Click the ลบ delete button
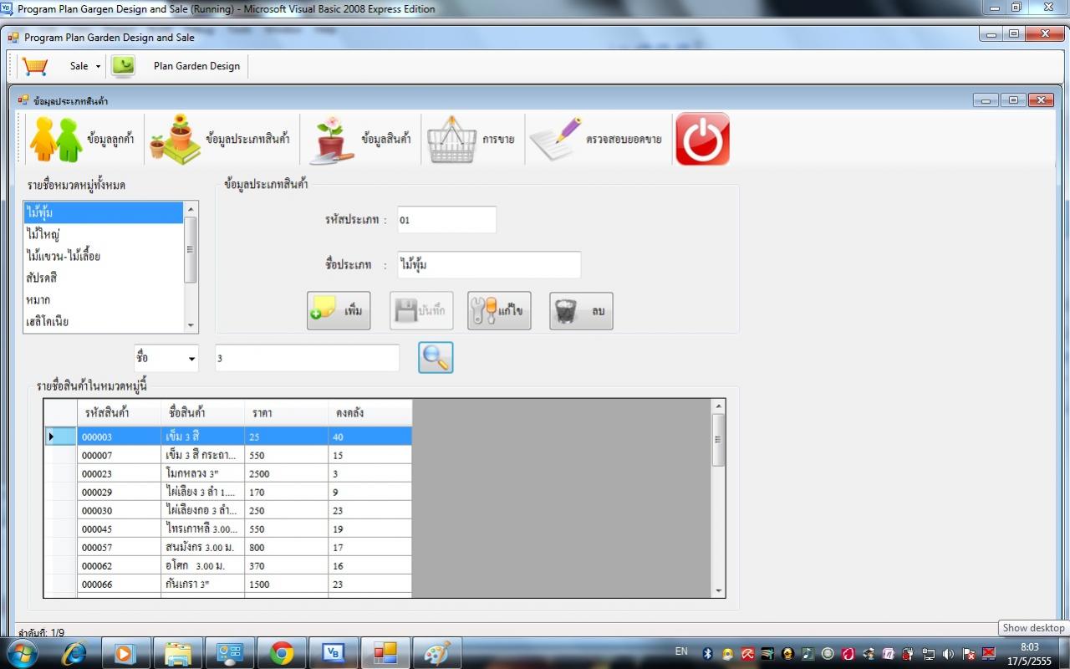The height and width of the screenshot is (669, 1070). (581, 311)
